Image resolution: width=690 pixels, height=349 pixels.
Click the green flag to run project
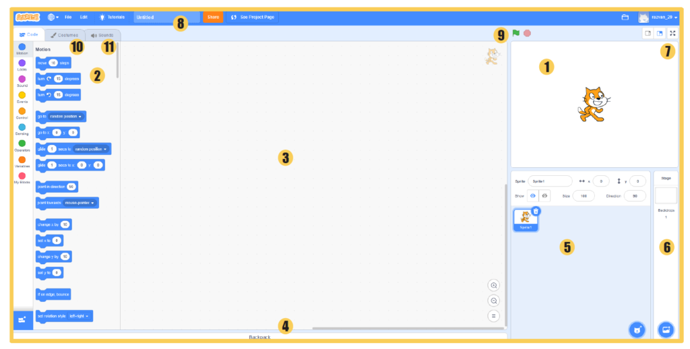point(516,32)
